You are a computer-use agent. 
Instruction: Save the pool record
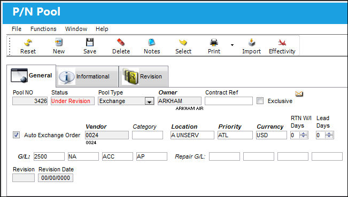pyautogui.click(x=90, y=42)
